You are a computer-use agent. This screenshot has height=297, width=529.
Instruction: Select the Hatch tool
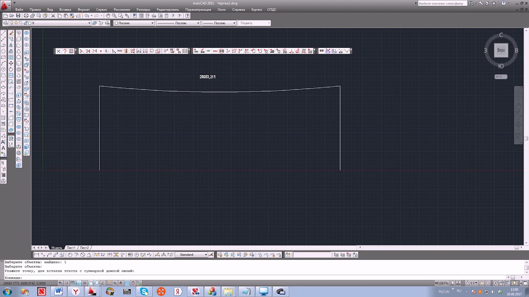[x=3, y=117]
